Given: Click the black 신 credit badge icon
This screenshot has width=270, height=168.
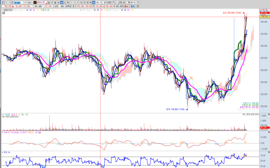Looking at the screenshot, I should pos(35,3).
